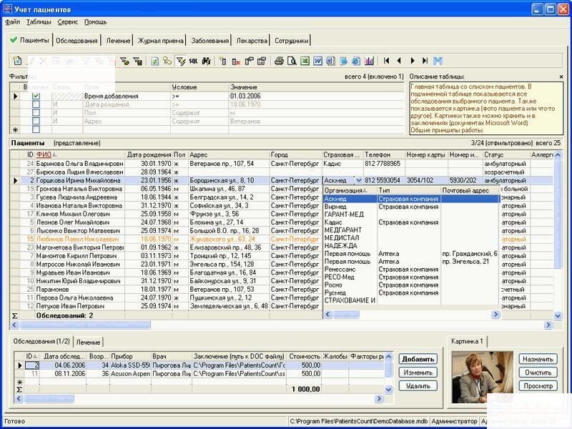Viewport: 572px width, 429px height.
Task: Uncheck the 'Время добавления' filter checkbox
Action: click(x=36, y=96)
